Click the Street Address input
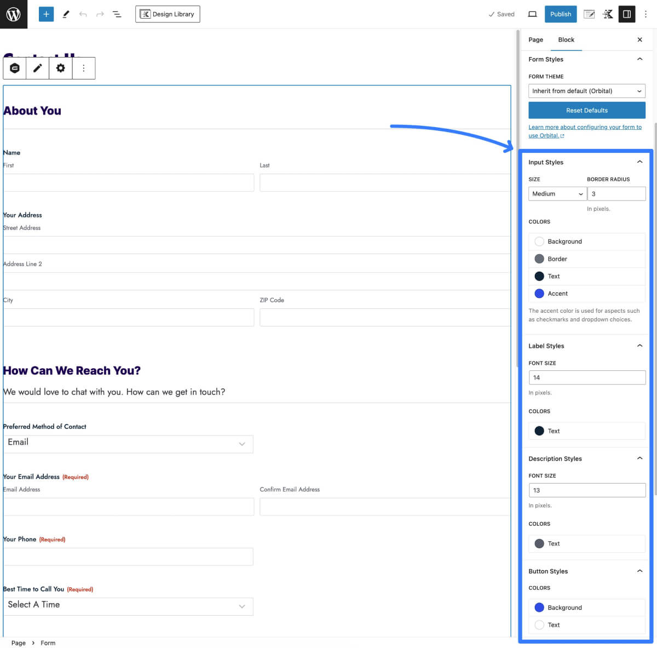The height and width of the screenshot is (648, 657). [x=257, y=245]
